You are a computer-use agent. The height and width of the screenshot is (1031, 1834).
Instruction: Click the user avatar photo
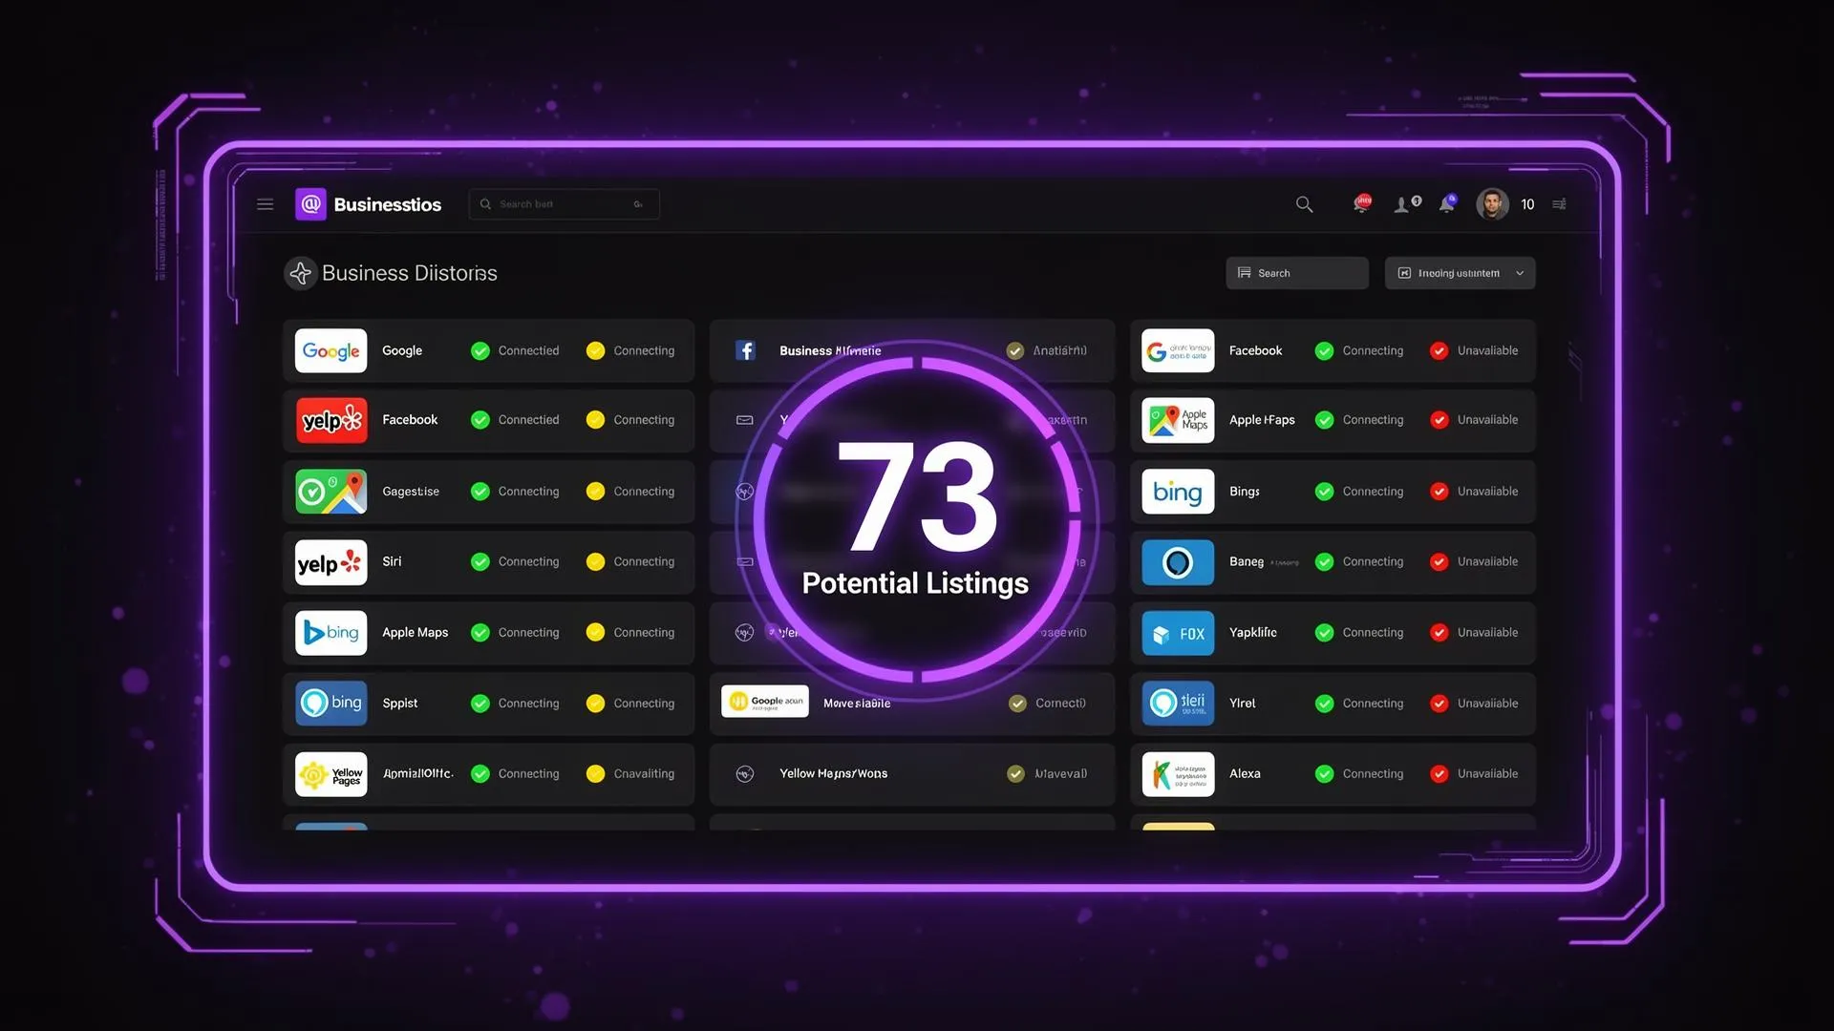(x=1492, y=204)
